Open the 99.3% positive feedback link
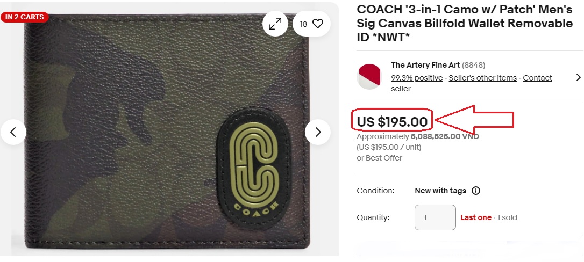This screenshot has height=262, width=584. pyautogui.click(x=417, y=78)
